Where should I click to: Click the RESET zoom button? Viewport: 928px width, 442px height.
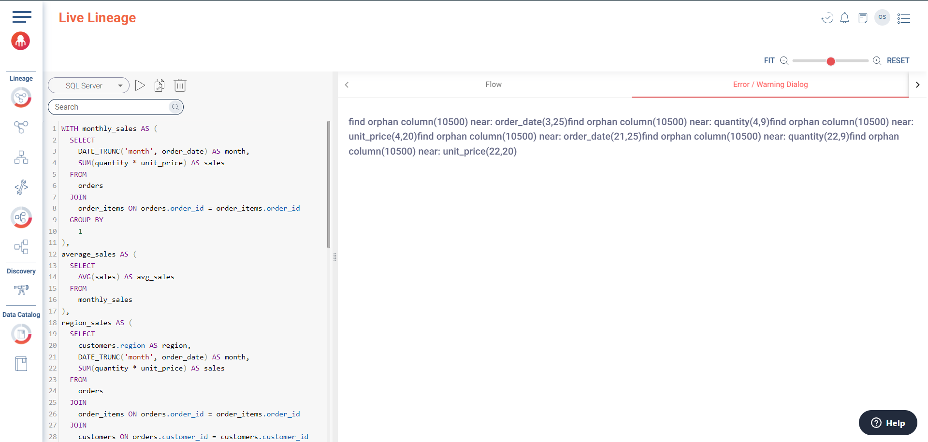pyautogui.click(x=898, y=61)
